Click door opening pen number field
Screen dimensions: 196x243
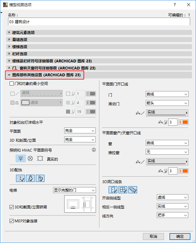(173, 122)
